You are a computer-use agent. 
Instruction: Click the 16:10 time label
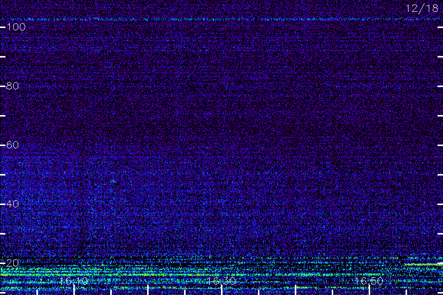click(74, 281)
